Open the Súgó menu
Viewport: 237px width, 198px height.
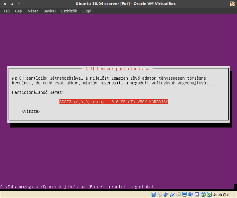[x=87, y=11]
